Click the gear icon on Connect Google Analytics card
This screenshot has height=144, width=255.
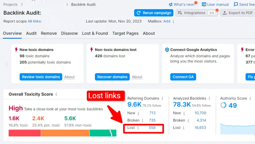coord(167,50)
